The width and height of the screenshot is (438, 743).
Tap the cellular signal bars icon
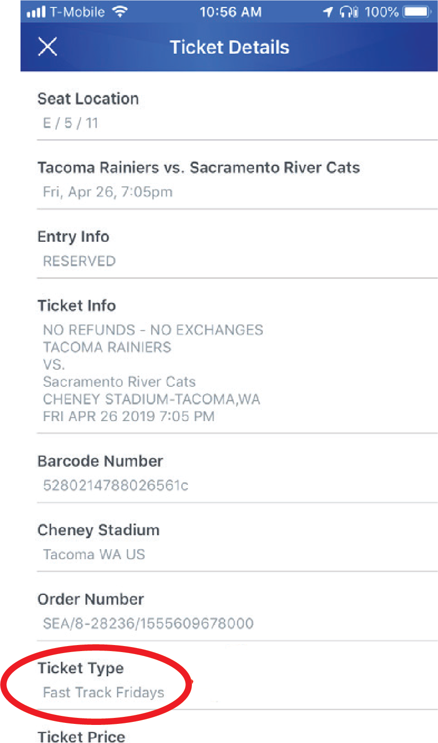pyautogui.click(x=36, y=12)
